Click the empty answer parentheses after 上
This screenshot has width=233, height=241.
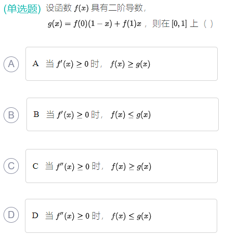[x=208, y=24]
